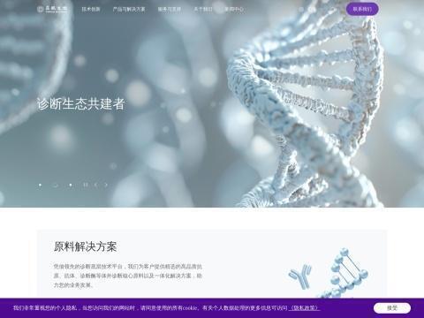Screen dimensions: 424x318
Task: Open the 隐私政策 link in cookie bar
Action: point(304,308)
